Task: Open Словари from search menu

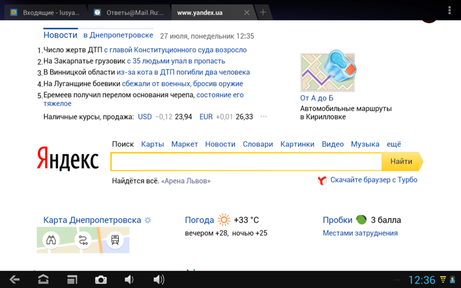Action: point(258,144)
